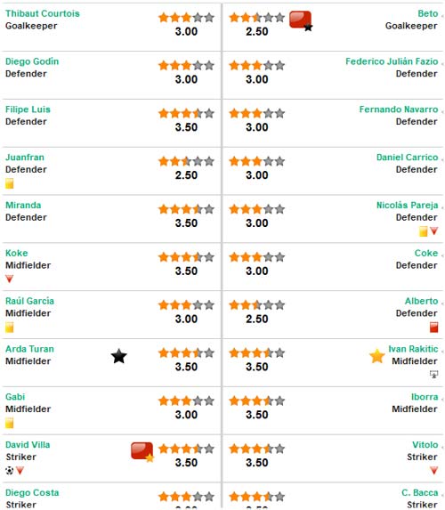
Task: Click Juanfran's yellow card icon
Action: pos(10,183)
